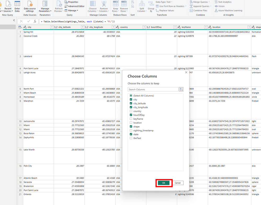Select the Coconut Creek cell
Image resolution: width=261 pixels, height=205 pixels.
pyautogui.click(x=38, y=44)
